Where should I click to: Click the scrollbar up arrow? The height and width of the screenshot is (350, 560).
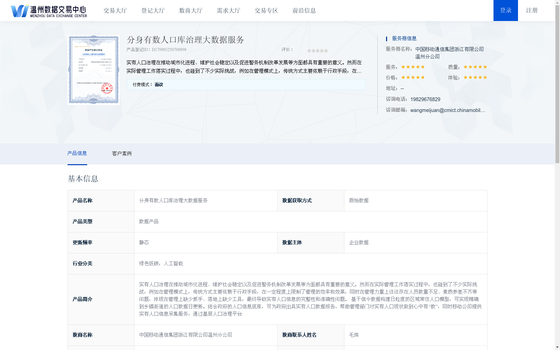(557, 2)
